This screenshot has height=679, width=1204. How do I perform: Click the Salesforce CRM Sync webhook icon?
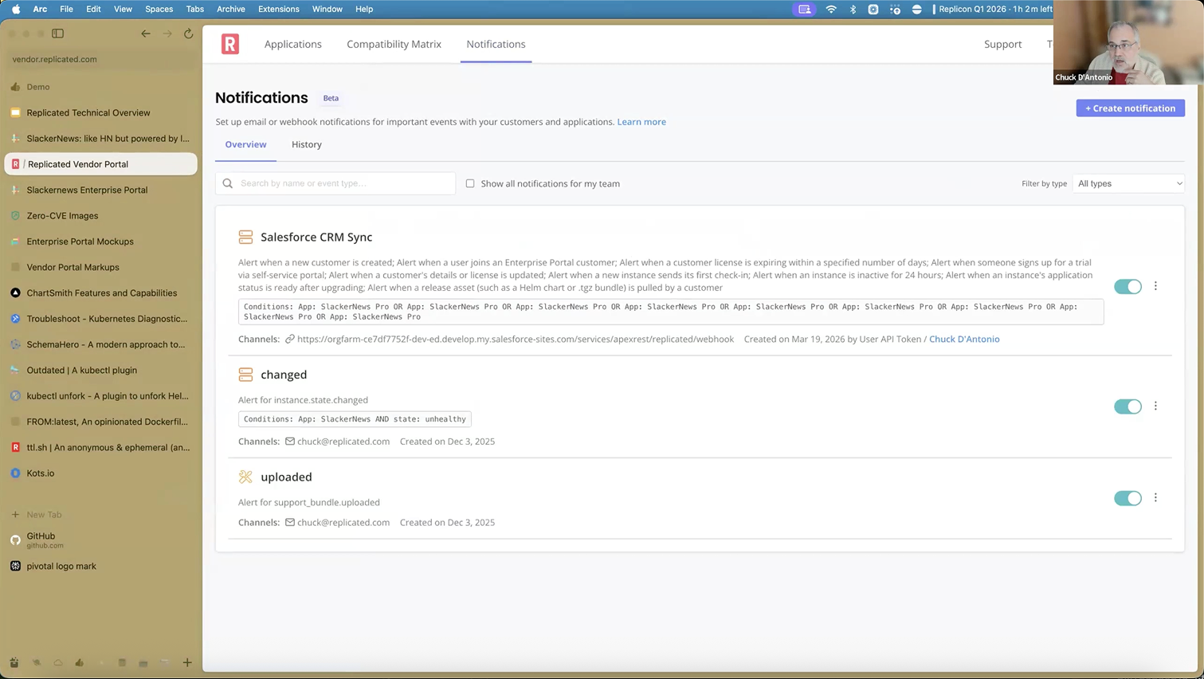(245, 237)
